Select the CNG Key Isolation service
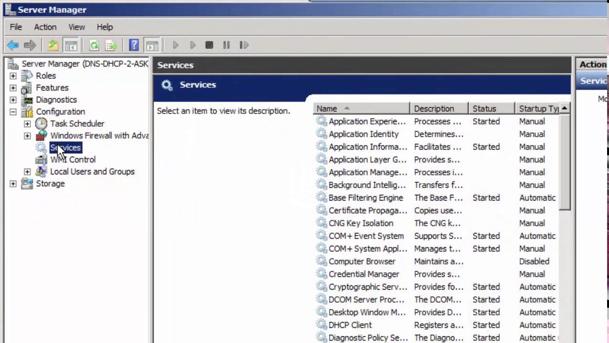The height and width of the screenshot is (343, 609). click(x=437, y=223)
